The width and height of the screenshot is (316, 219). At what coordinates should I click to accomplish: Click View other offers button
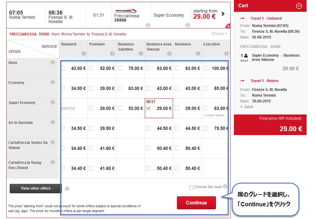(35, 188)
